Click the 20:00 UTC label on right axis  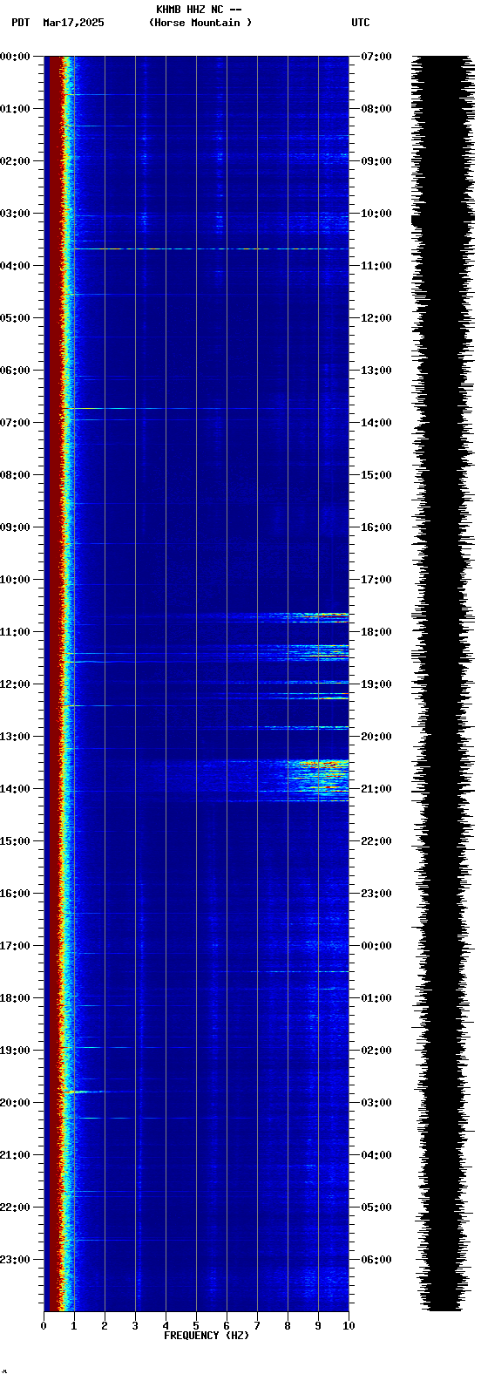coord(376,737)
